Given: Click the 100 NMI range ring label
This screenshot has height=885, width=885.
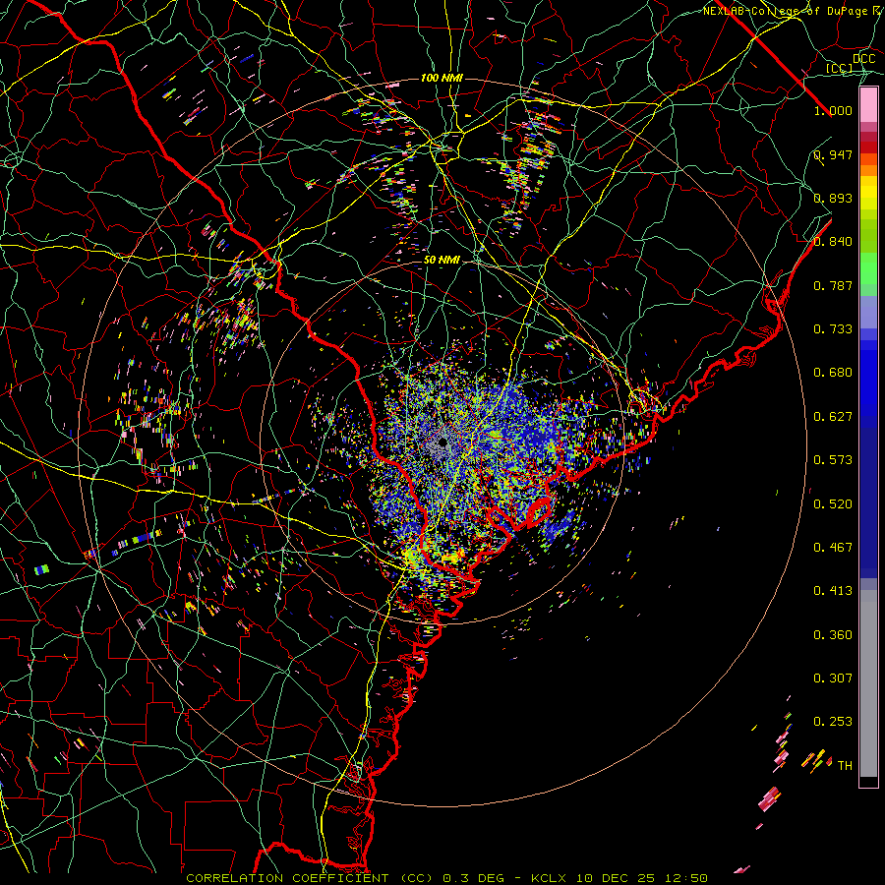Looking at the screenshot, I should click(442, 78).
